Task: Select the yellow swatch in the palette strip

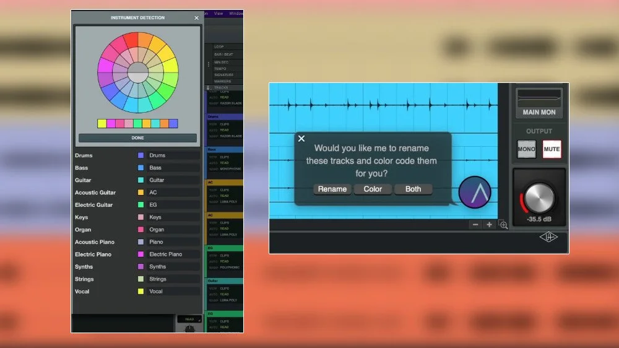Action: pos(102,124)
